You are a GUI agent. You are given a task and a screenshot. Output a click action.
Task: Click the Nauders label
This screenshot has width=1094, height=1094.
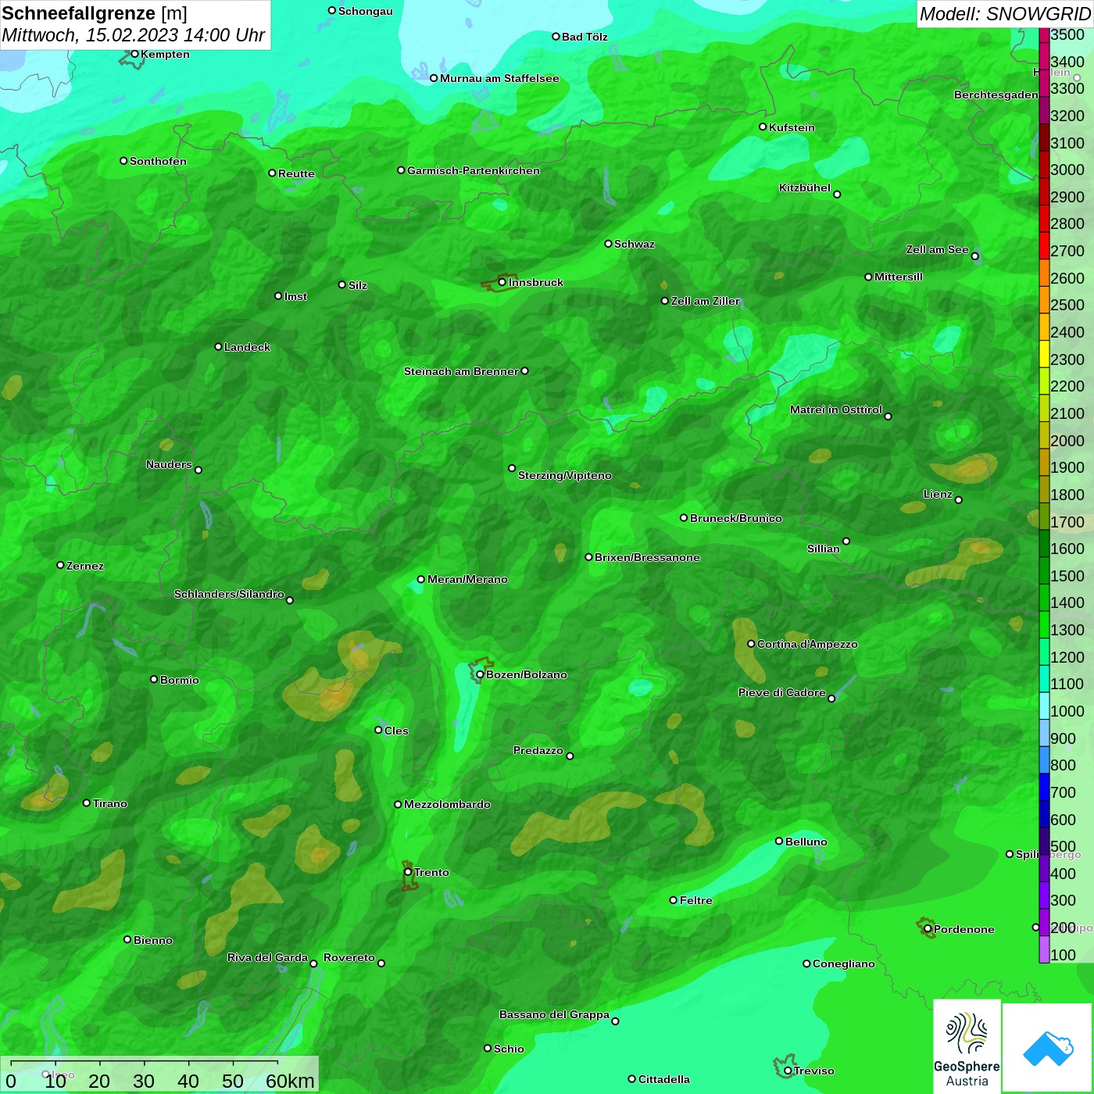coord(169,464)
